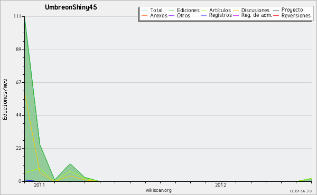Click the y-axis value 89
Image resolution: width=317 pixels, height=195 pixels.
pos(18,50)
